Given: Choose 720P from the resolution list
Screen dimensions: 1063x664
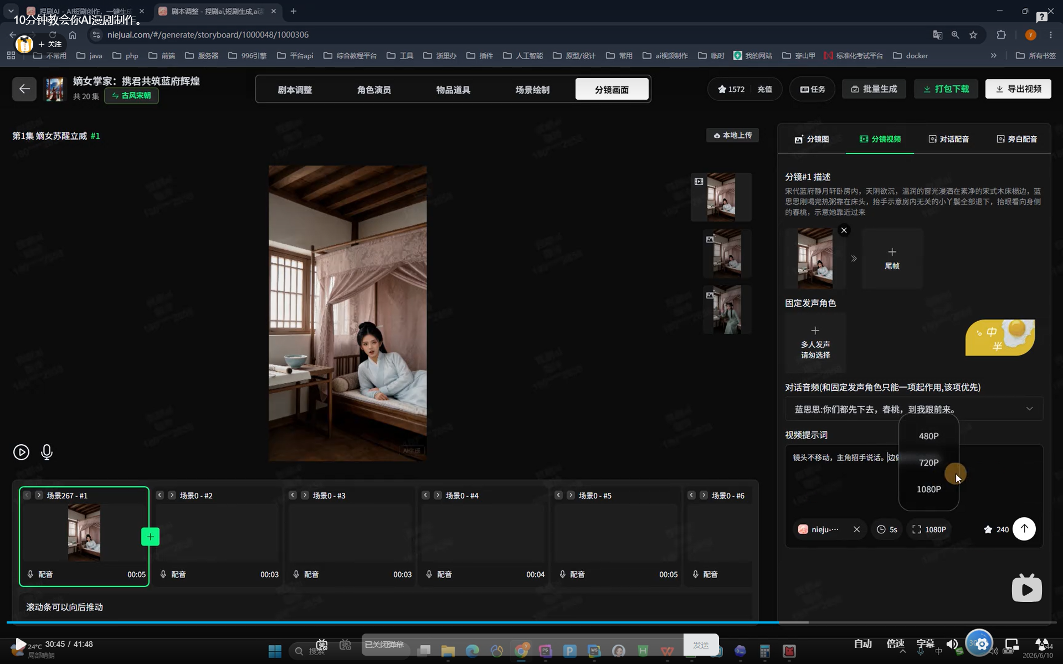Looking at the screenshot, I should (928, 462).
